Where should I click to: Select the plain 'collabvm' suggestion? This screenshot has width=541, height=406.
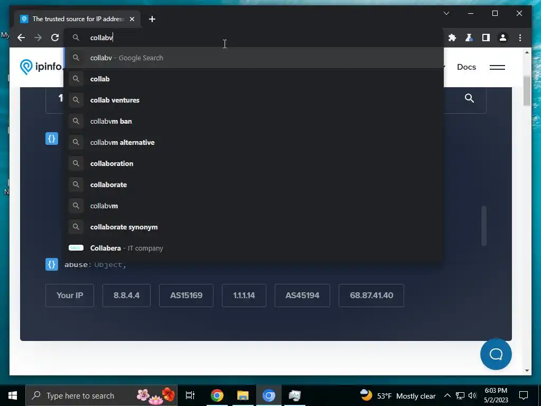point(254,206)
